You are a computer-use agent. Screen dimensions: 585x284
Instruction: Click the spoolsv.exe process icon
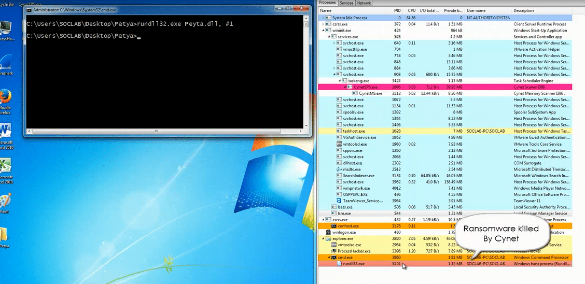tap(339, 112)
